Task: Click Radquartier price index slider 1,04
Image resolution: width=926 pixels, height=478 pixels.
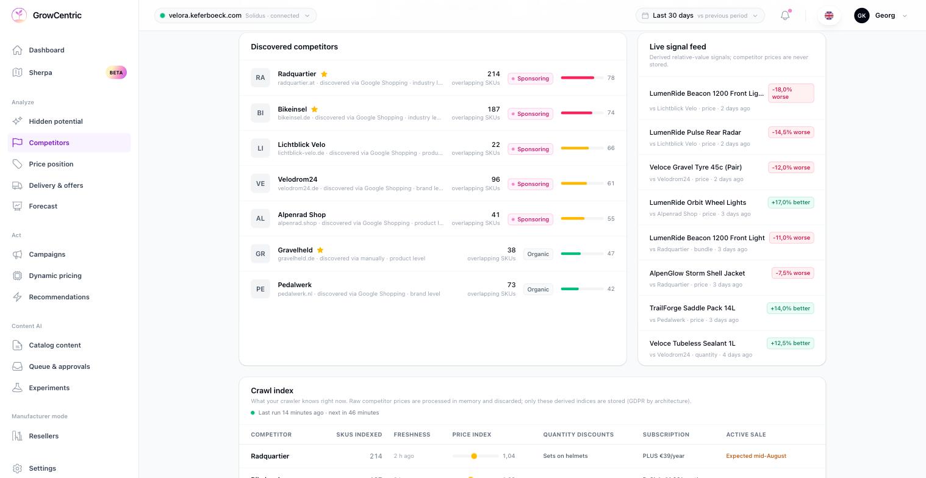Action: coord(475,456)
